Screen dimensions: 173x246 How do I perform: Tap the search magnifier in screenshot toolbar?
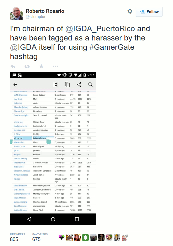tap(90, 84)
